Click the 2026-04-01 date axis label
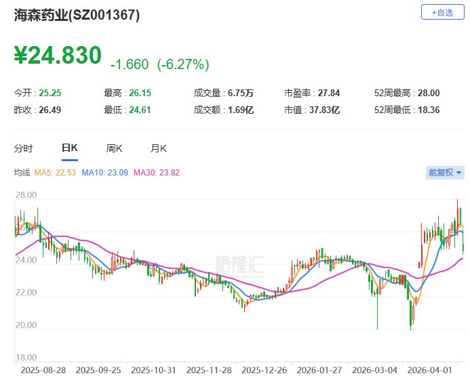 pyautogui.click(x=429, y=371)
